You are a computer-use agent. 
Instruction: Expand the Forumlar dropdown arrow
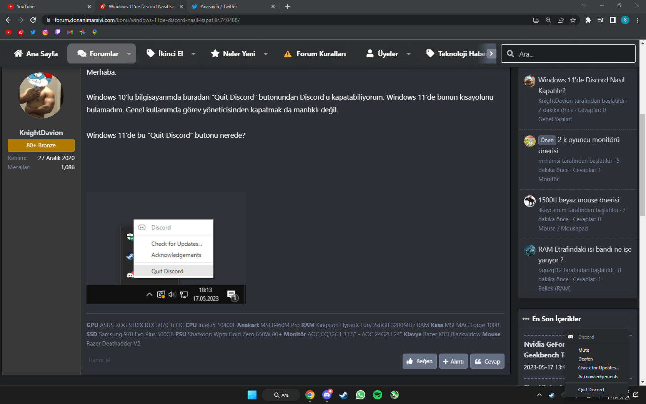pyautogui.click(x=129, y=54)
